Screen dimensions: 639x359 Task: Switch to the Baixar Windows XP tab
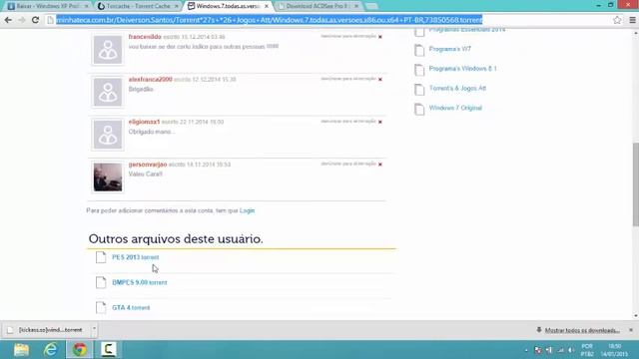coord(48,6)
